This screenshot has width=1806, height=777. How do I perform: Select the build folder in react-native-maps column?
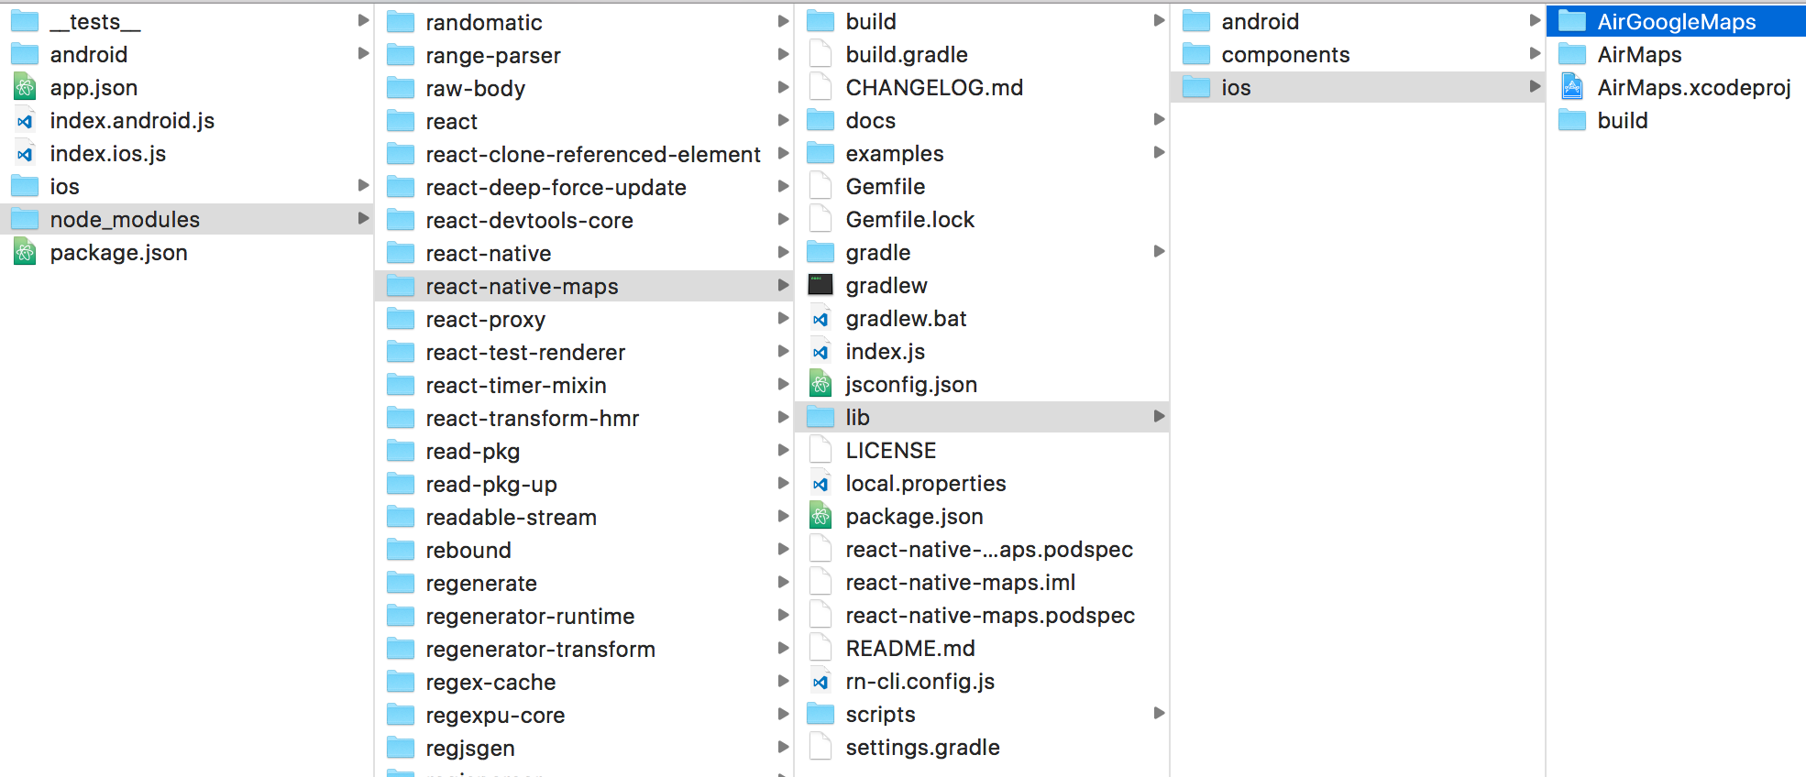[983, 21]
